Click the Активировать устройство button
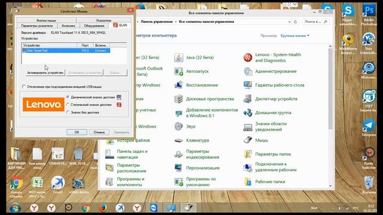383x215 pixels. tap(45, 73)
